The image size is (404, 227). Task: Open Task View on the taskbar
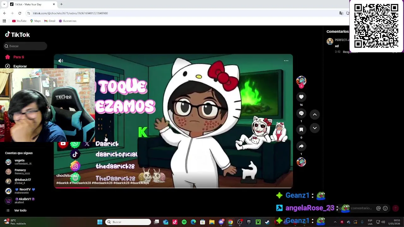(157, 222)
